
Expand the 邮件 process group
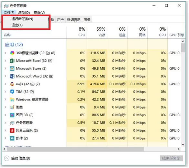point(5,138)
